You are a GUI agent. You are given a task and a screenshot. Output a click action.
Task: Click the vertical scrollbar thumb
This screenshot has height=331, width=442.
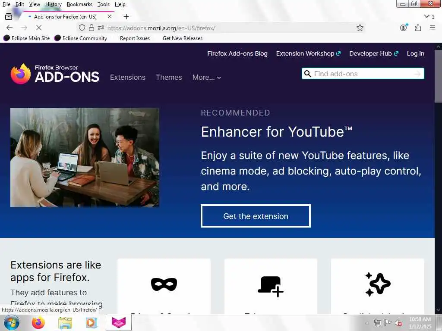point(438,76)
